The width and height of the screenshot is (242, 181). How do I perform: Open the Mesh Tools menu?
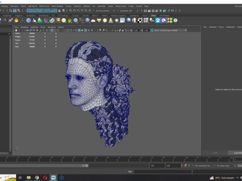pos(44,6)
